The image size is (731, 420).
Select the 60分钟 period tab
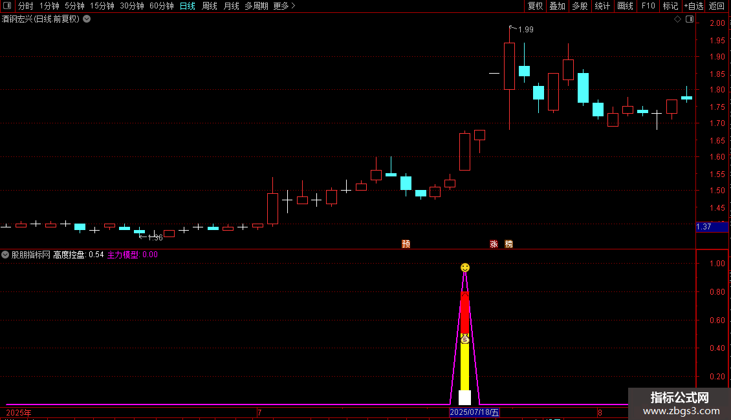click(162, 6)
